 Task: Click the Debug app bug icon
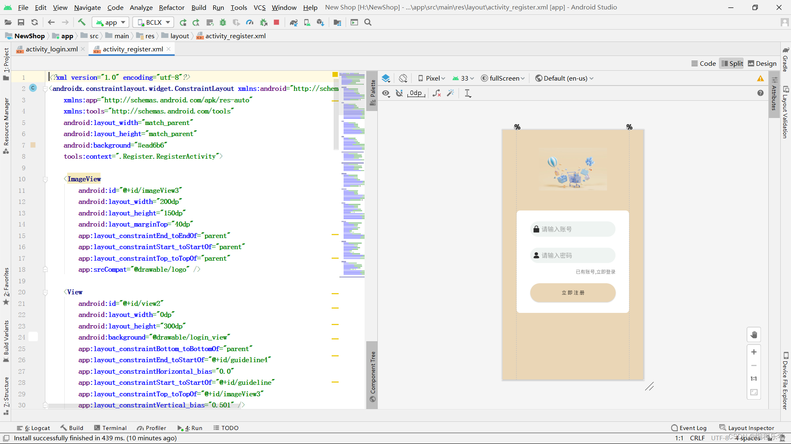tap(223, 22)
